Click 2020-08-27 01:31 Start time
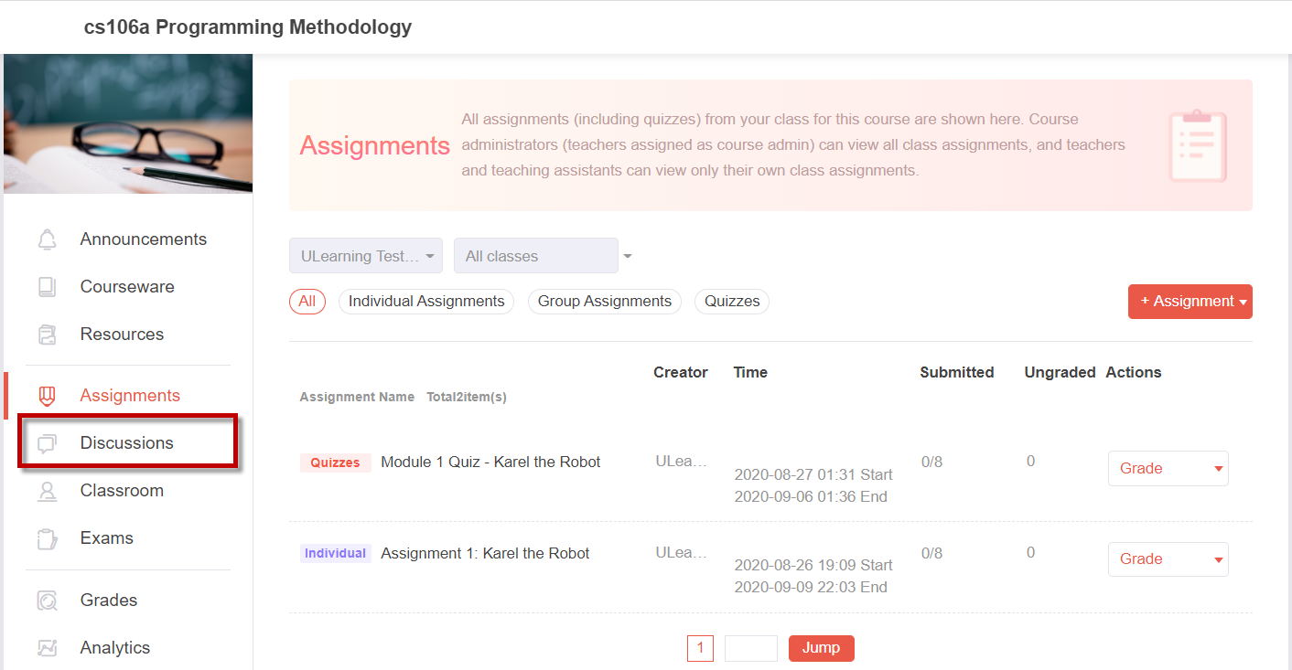 [813, 475]
